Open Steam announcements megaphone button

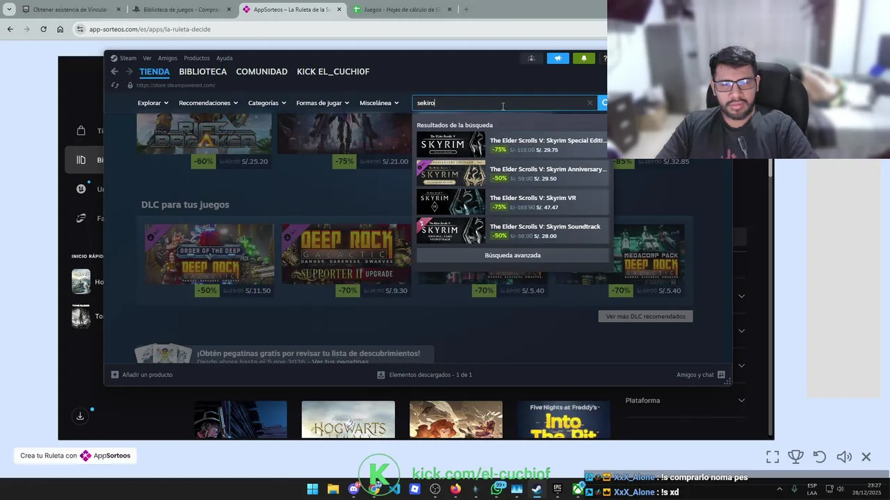click(x=558, y=58)
